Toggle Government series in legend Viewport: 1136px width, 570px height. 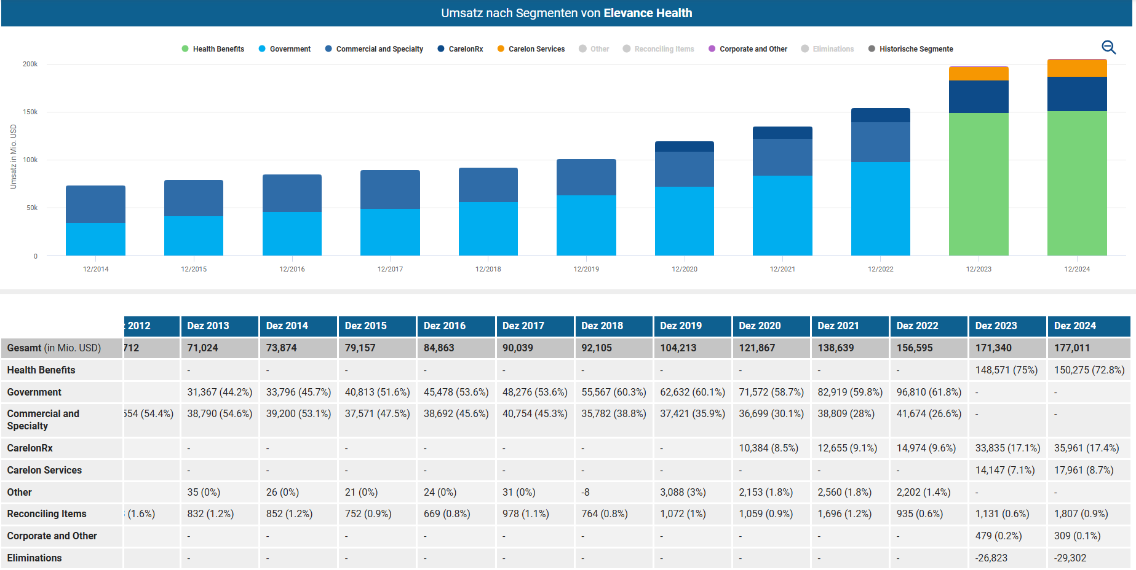point(290,49)
